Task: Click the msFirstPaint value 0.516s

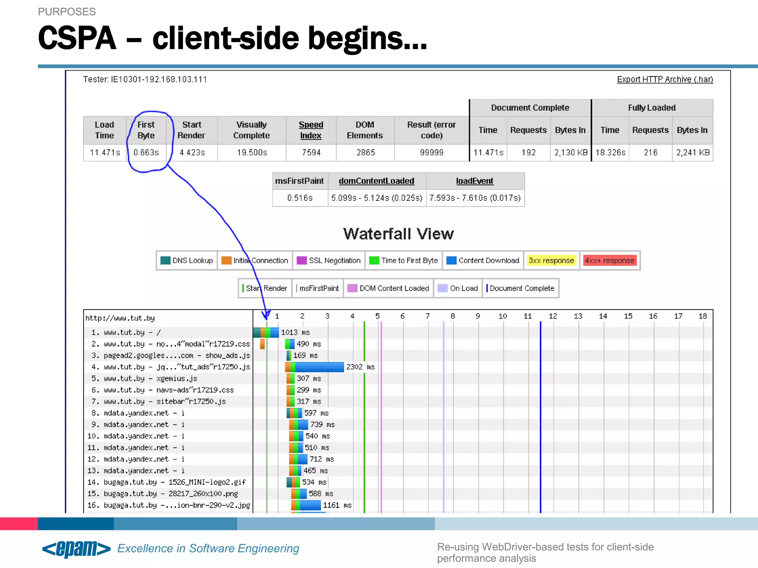Action: pyautogui.click(x=300, y=198)
